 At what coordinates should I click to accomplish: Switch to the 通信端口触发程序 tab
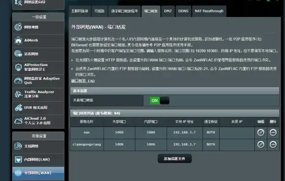click(124, 11)
